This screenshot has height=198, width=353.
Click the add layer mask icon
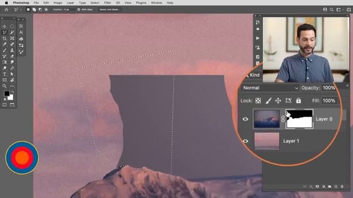coord(317,186)
